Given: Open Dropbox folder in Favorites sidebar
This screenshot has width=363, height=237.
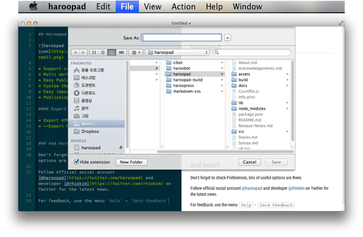Looking at the screenshot, I should [90, 131].
